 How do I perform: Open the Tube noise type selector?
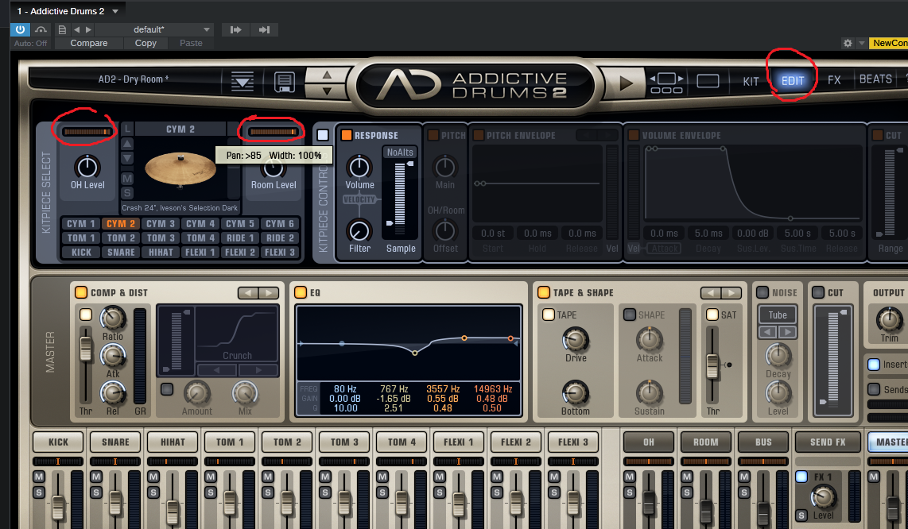pyautogui.click(x=777, y=315)
